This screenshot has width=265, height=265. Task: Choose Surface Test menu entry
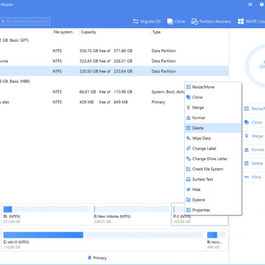(213, 179)
